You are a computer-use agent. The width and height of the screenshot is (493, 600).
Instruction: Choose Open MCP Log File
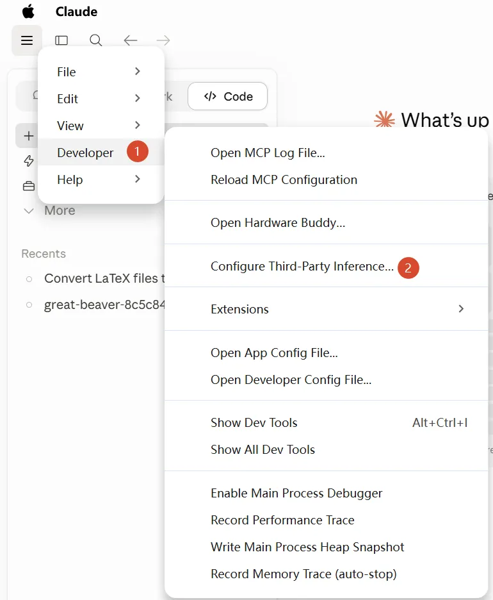326,153
